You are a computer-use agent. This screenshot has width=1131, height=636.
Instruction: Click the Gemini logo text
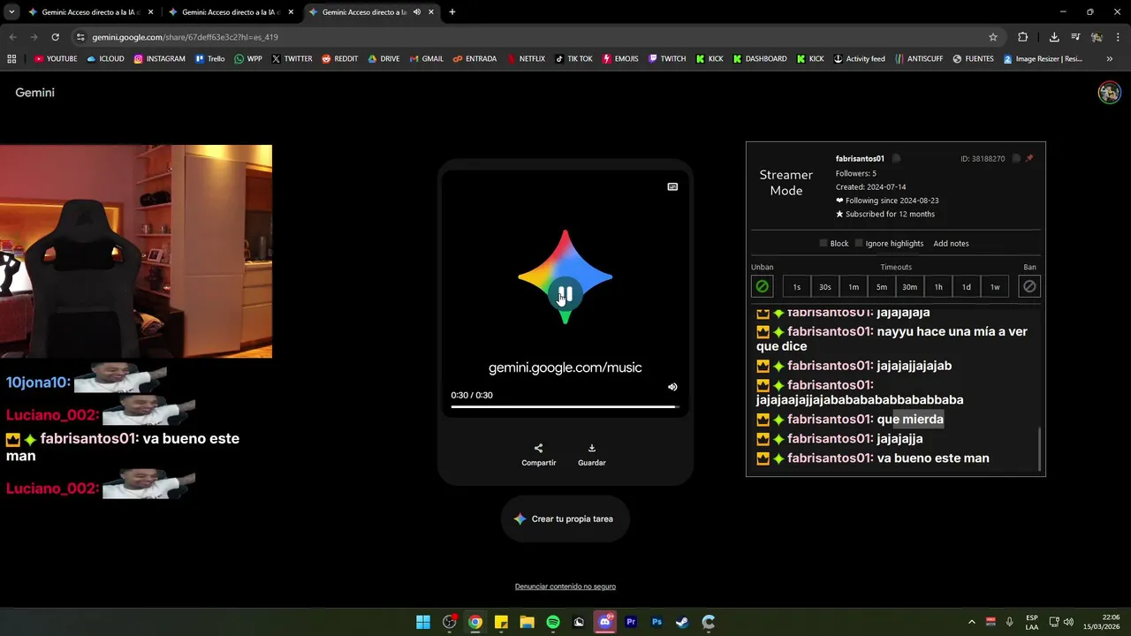(x=34, y=93)
